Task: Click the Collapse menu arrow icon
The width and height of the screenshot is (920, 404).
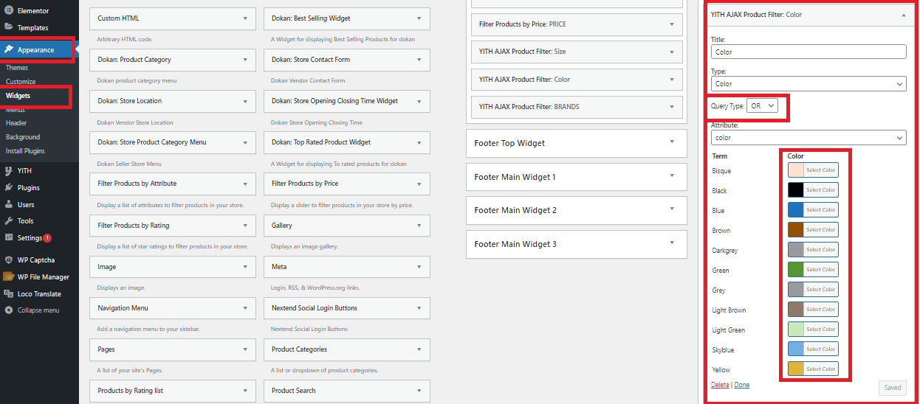Action: pos(9,310)
